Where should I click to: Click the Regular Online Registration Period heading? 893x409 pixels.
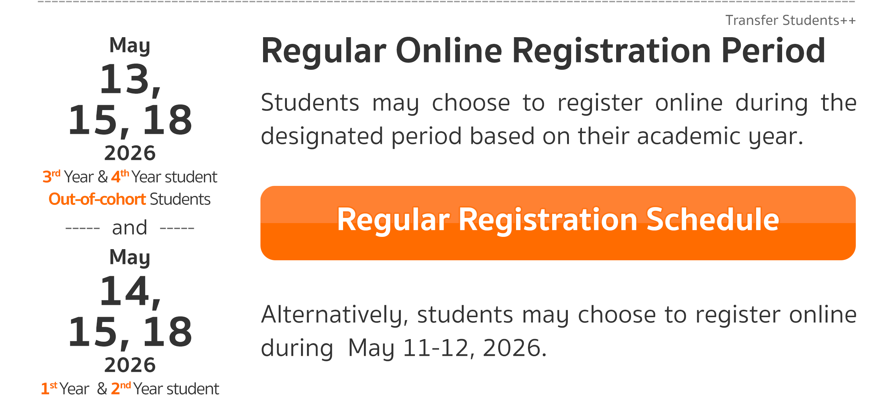543,51
